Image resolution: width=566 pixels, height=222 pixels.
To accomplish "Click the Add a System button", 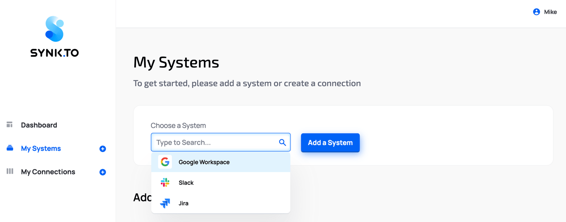I will click(330, 143).
